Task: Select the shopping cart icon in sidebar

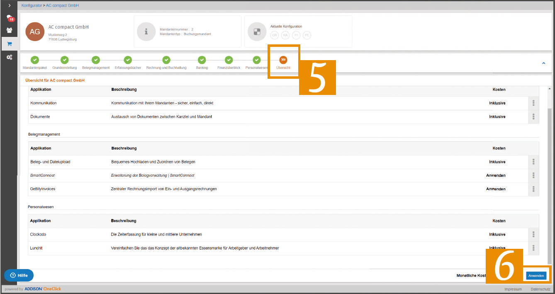Action: click(x=9, y=44)
